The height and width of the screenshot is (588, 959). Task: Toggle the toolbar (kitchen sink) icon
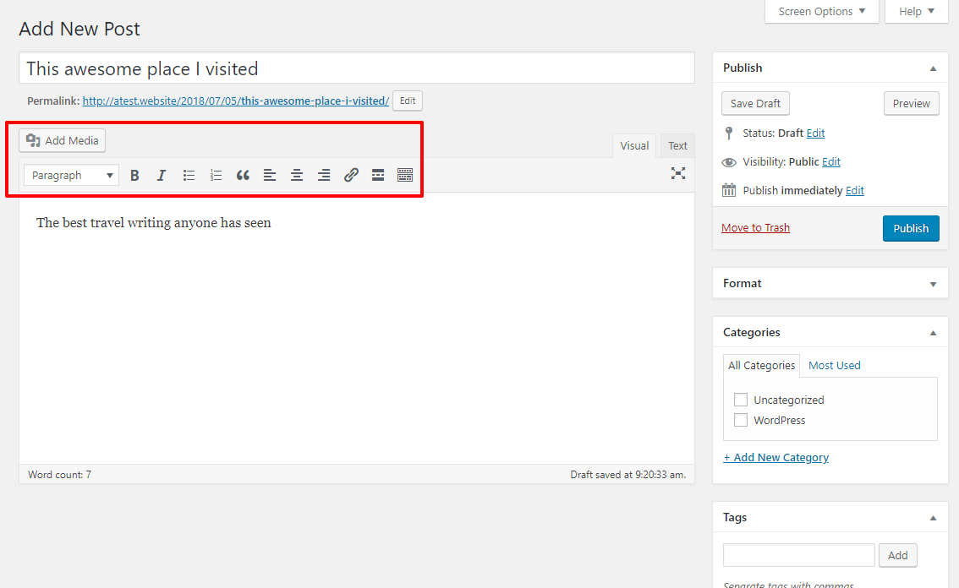pyautogui.click(x=405, y=176)
